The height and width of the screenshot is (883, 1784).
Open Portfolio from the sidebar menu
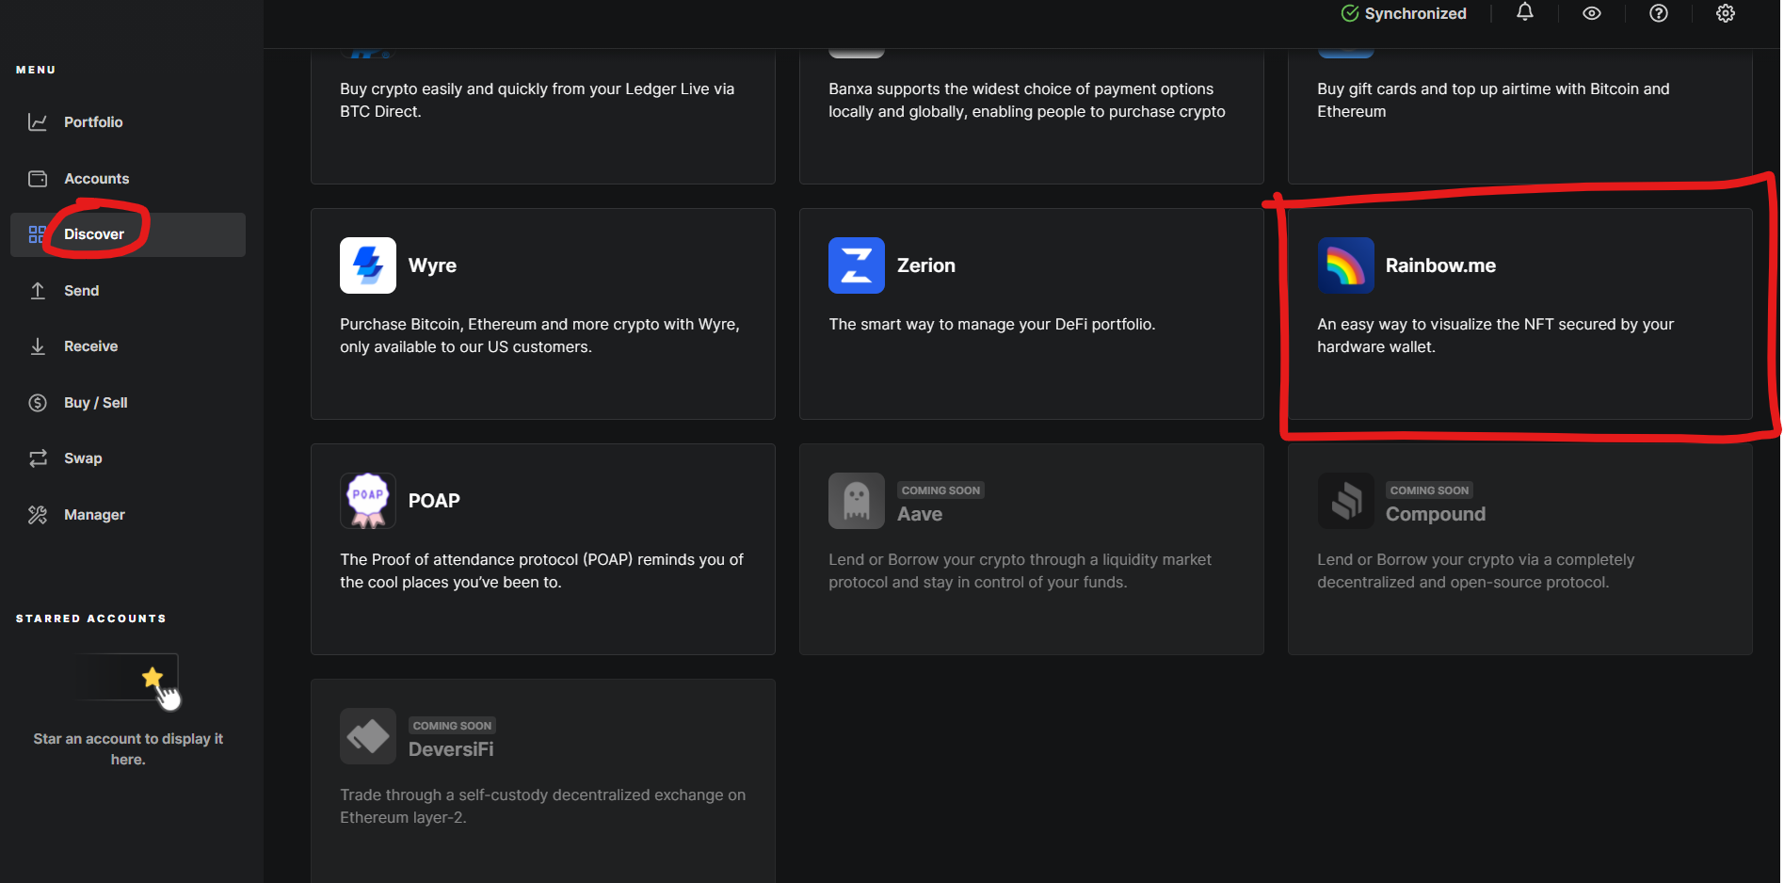pos(92,122)
